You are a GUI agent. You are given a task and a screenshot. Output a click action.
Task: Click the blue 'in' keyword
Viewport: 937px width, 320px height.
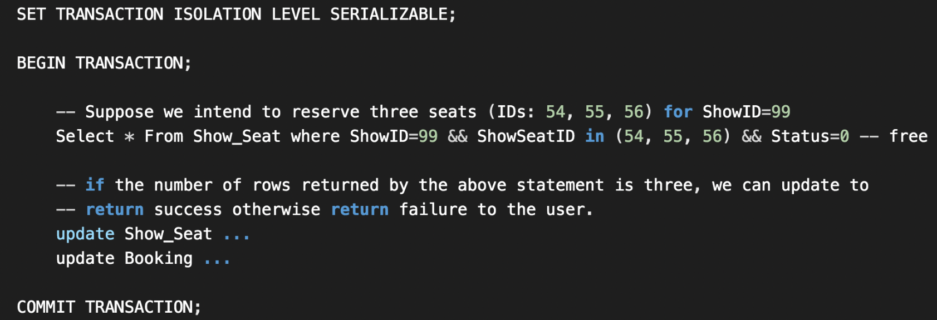595,136
